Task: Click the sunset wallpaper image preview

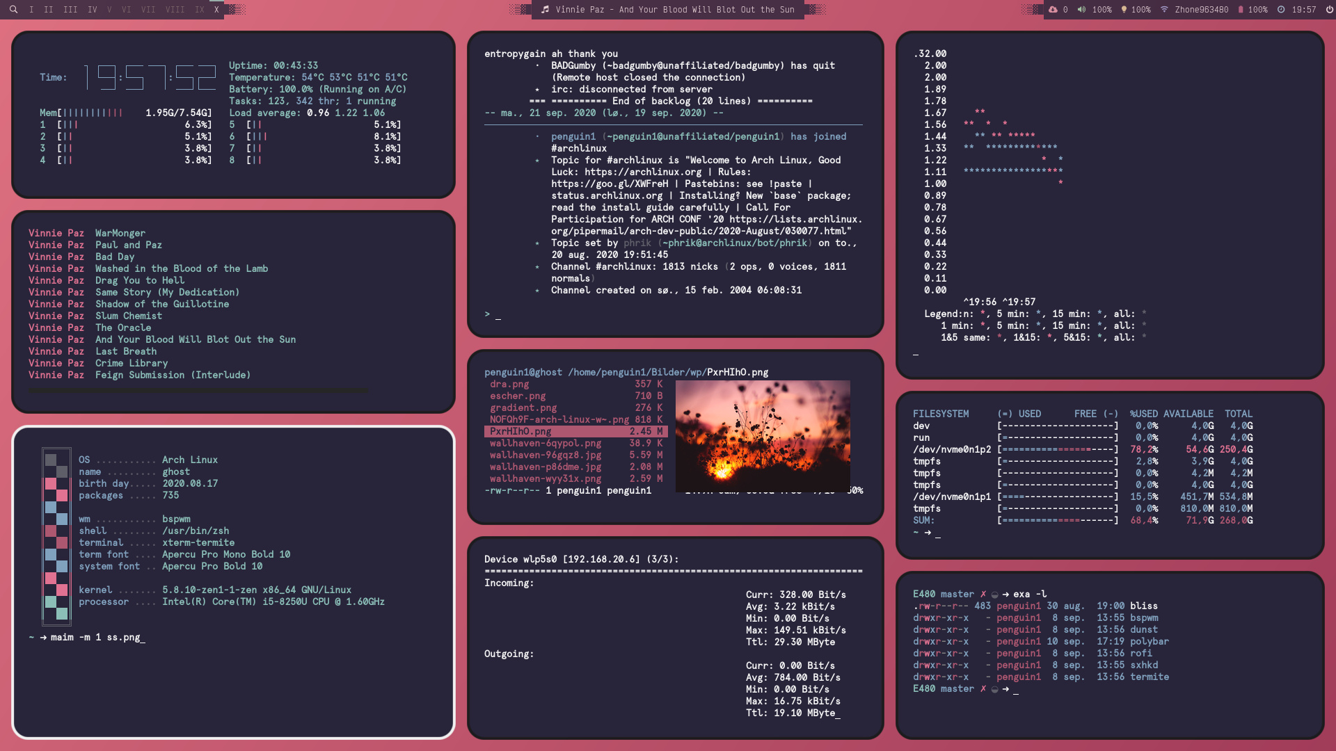Action: point(763,435)
